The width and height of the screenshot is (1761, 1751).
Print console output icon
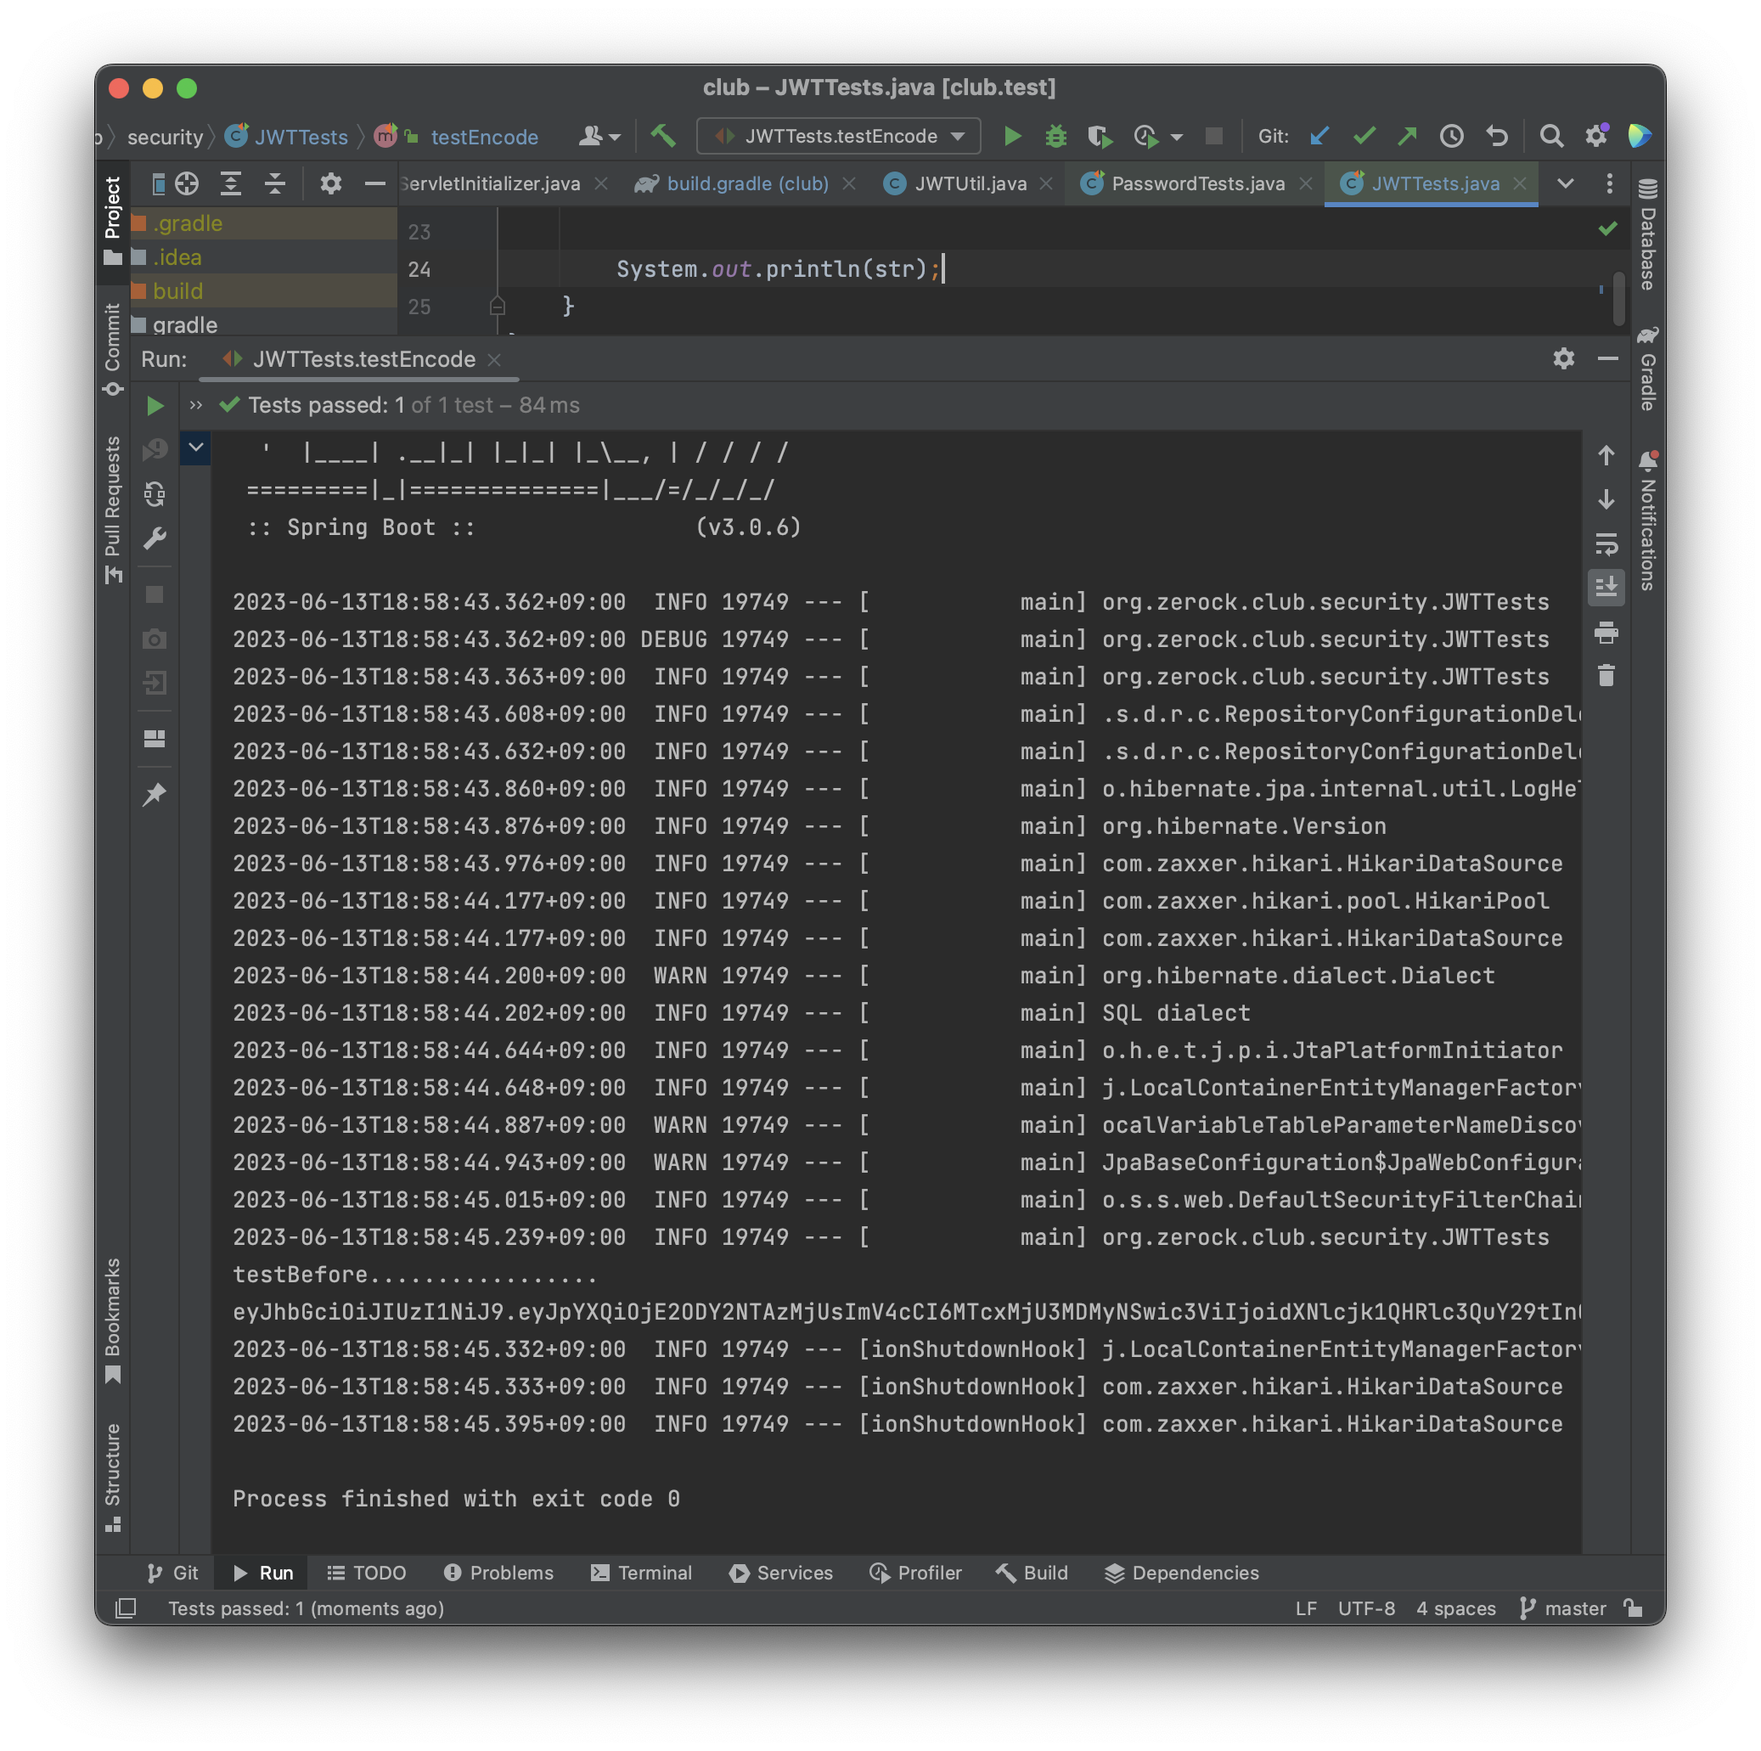(x=1606, y=633)
